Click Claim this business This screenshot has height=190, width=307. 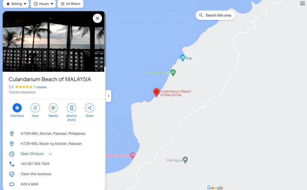click(x=36, y=174)
